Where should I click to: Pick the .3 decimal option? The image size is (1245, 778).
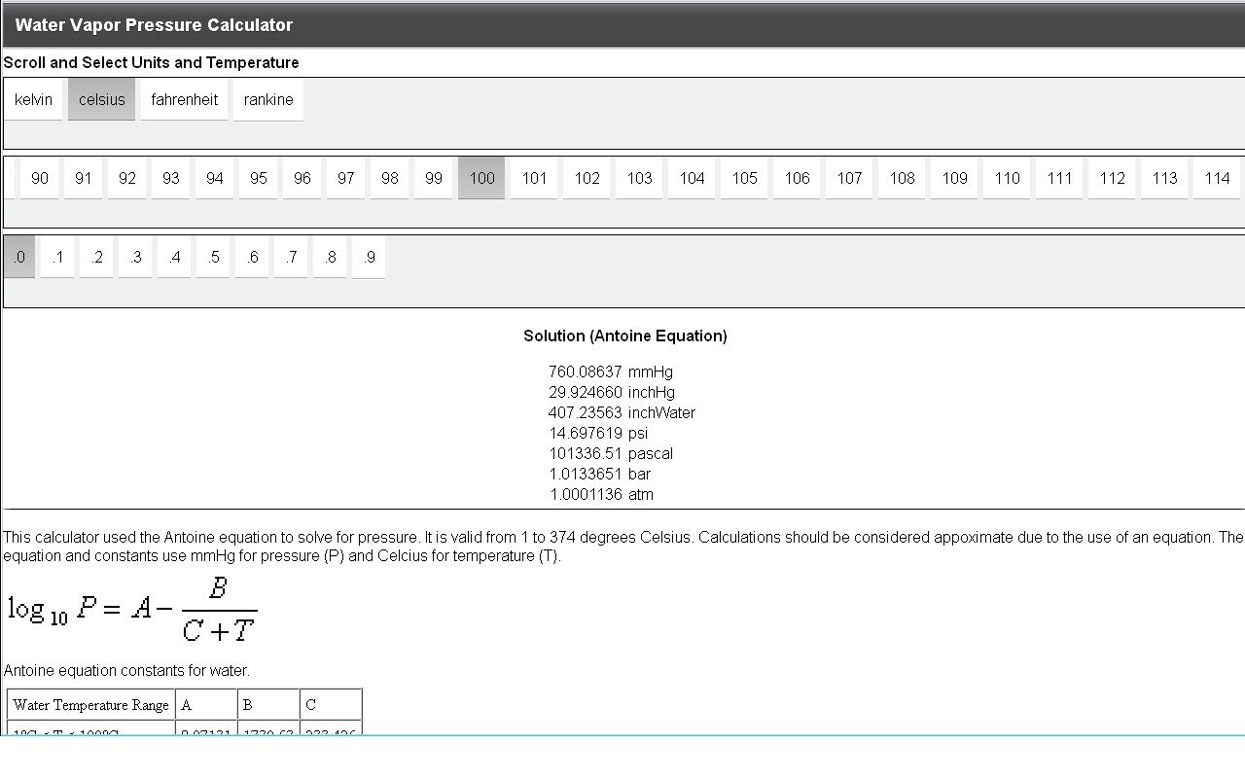pyautogui.click(x=135, y=257)
